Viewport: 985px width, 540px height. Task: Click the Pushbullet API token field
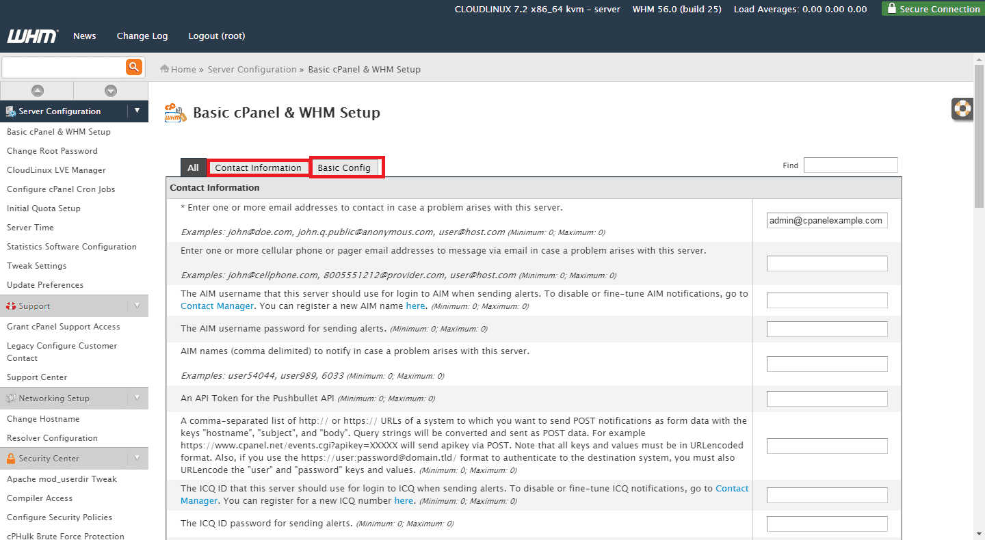pyautogui.click(x=827, y=399)
